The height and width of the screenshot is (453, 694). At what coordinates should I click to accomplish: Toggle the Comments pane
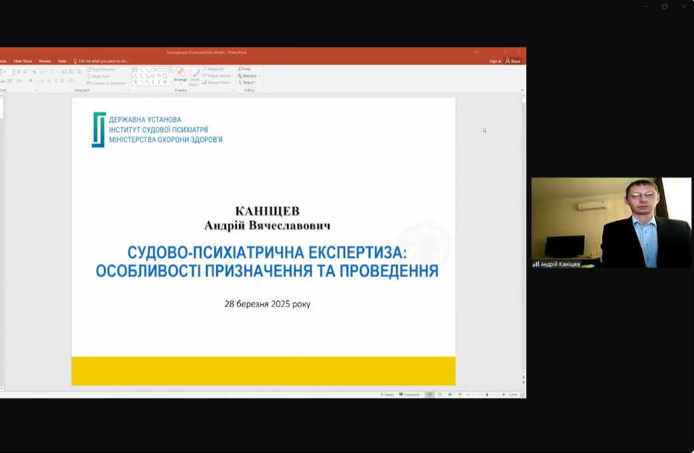point(410,394)
